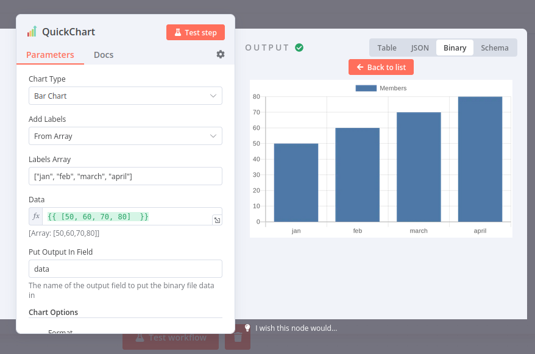Open the Chart Type dropdown
Screen dimensions: 535x354
tap(125, 96)
